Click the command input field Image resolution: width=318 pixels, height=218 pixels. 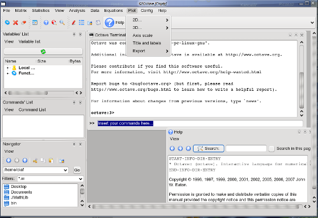tap(200, 123)
